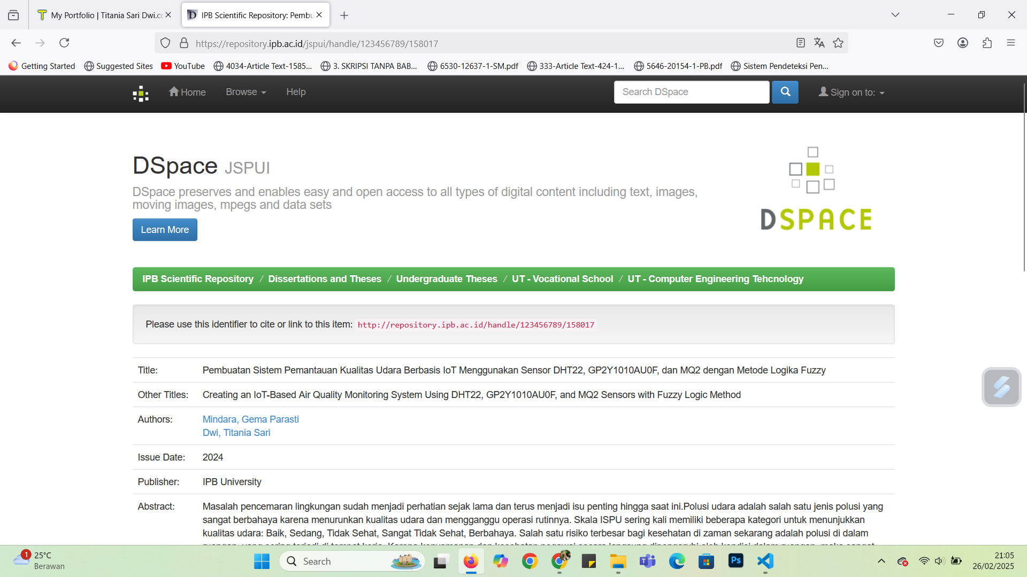The height and width of the screenshot is (577, 1027).
Task: Click the site padlock security icon
Action: click(184, 43)
